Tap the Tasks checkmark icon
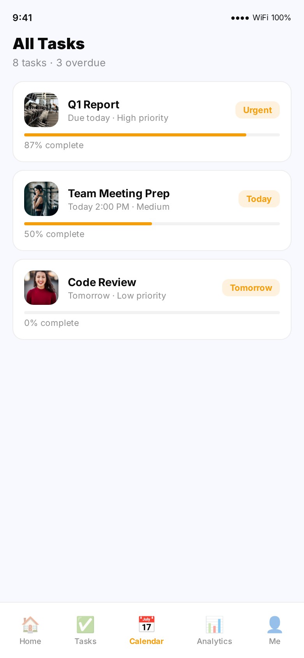 (85, 624)
